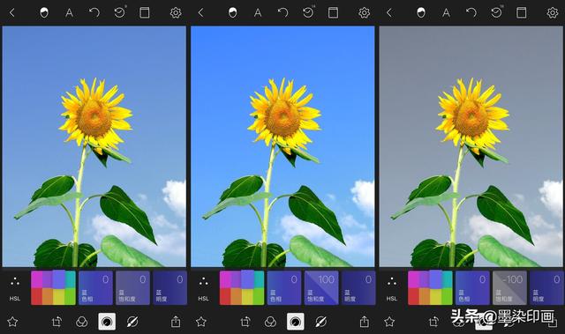Tap the compare rectangle icon on saturation 0 screen
The height and width of the screenshot is (334, 565).
point(145,13)
